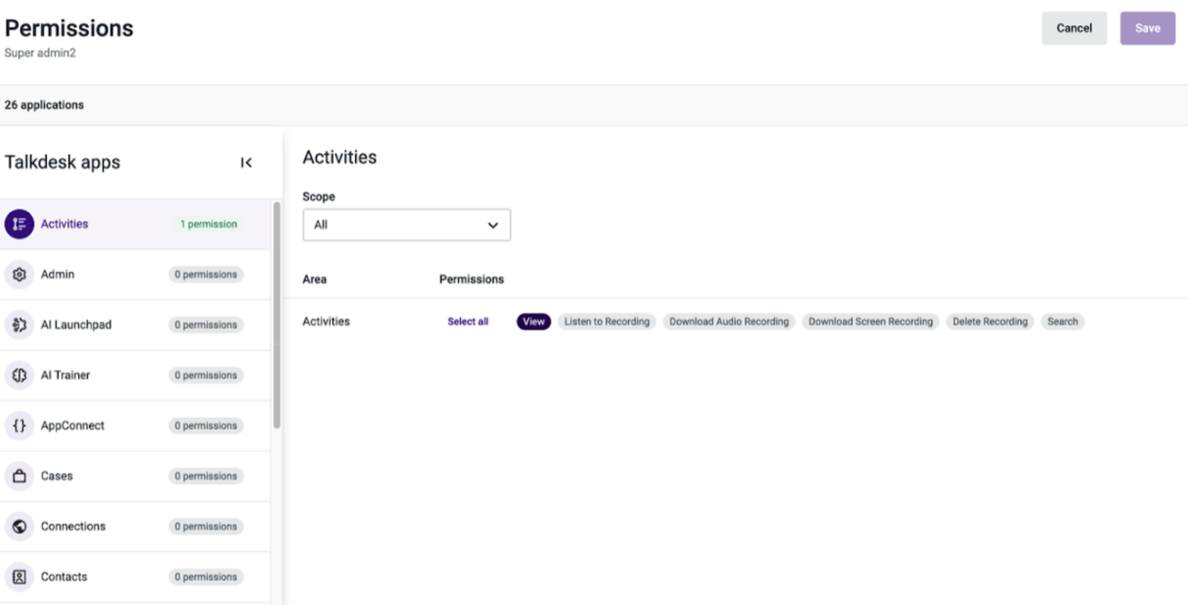The height and width of the screenshot is (605, 1188).
Task: Select Cases in the apps list
Action: coord(135,476)
